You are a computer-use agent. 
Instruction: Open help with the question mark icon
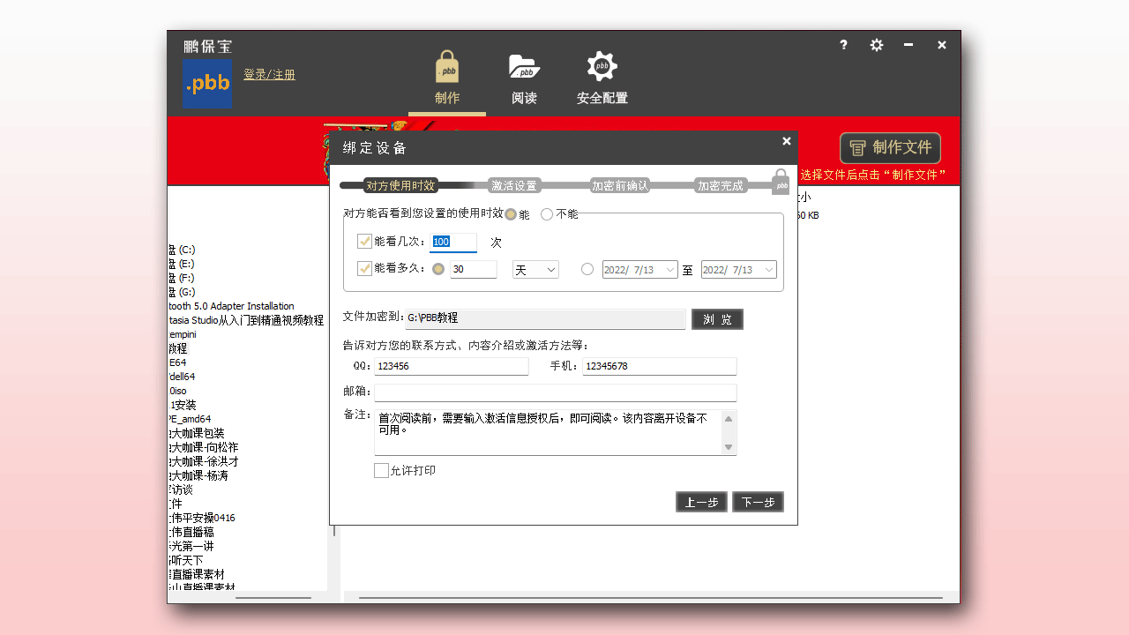(843, 44)
